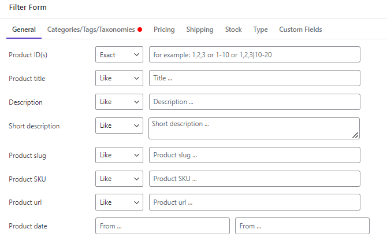Open the Description Like dropdown
This screenshot has height=251, width=387.
tap(119, 102)
